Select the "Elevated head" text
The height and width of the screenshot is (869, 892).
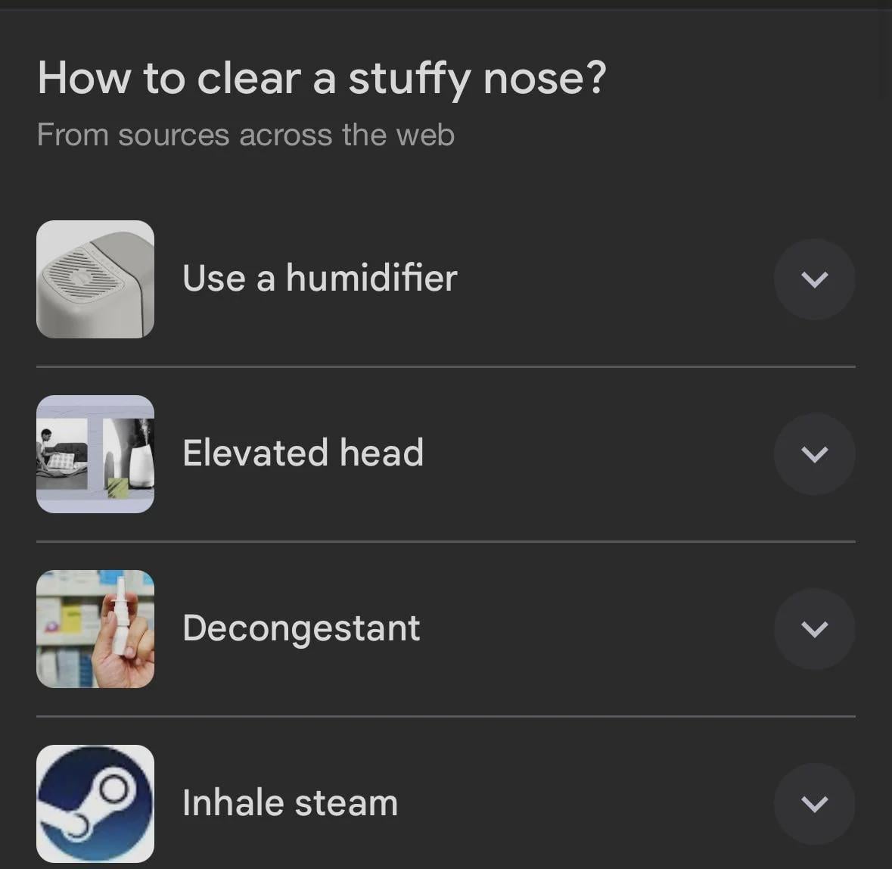303,453
